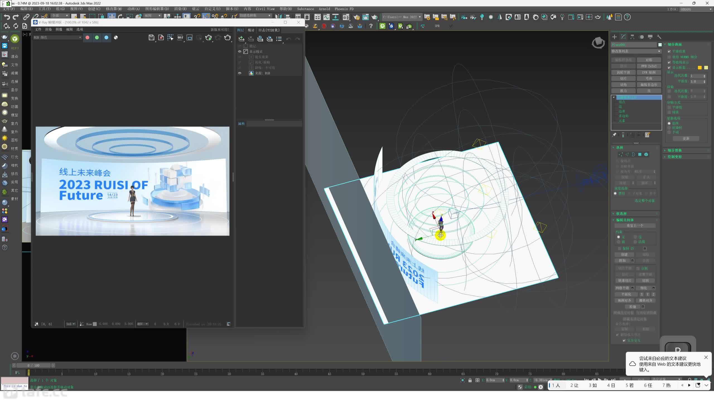Switch to the 统计 tab
The height and width of the screenshot is (402, 714).
[x=251, y=30]
